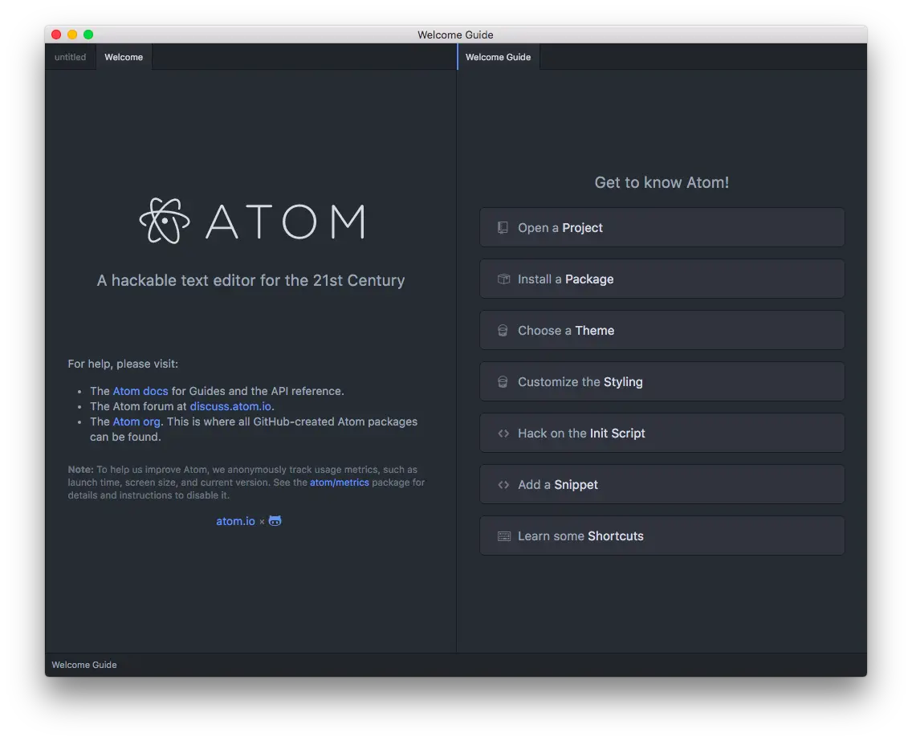Click the For help, please visit text
912x741 pixels.
click(124, 364)
